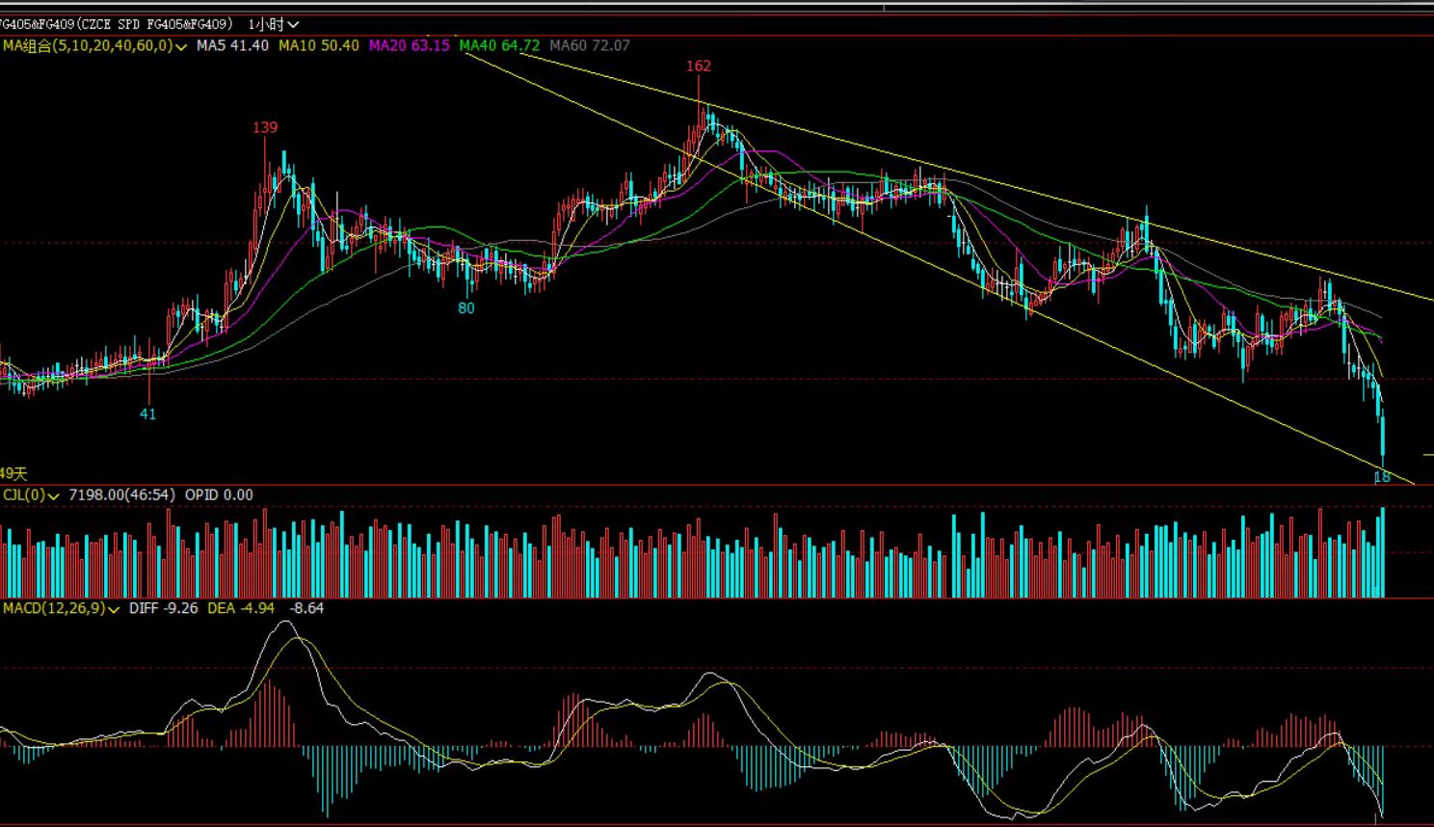Select the gray MA60 72.07 label
Image resolution: width=1434 pixels, height=827 pixels.
[x=590, y=45]
